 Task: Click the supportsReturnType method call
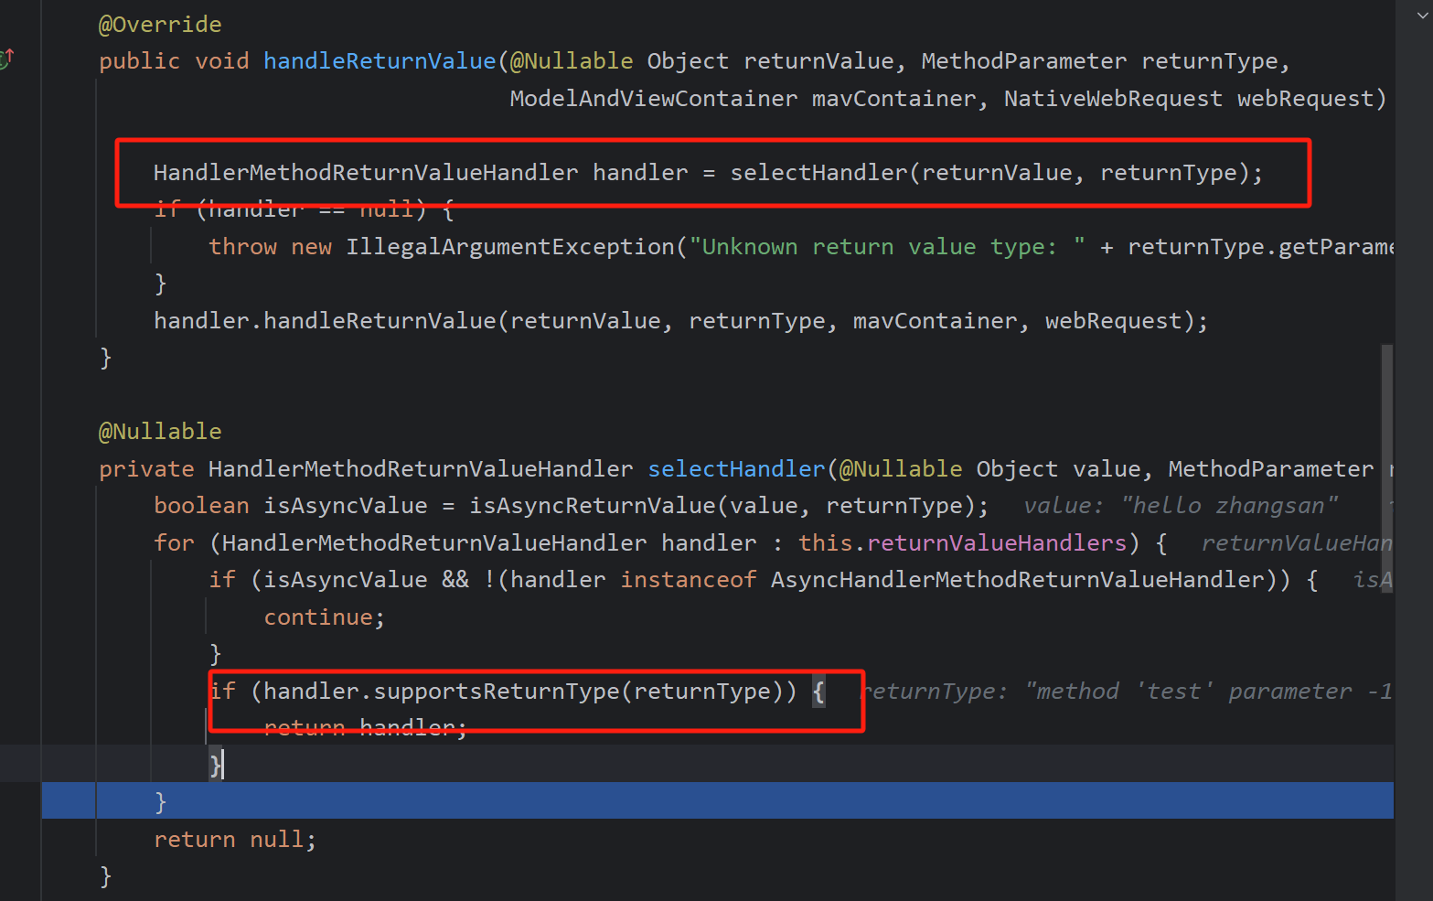497,692
